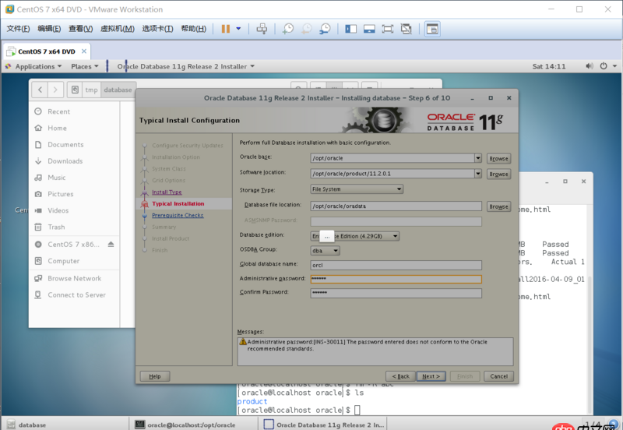This screenshot has height=430, width=623.
Task: Expand the OSDBA Group dropdown
Action: (x=336, y=251)
